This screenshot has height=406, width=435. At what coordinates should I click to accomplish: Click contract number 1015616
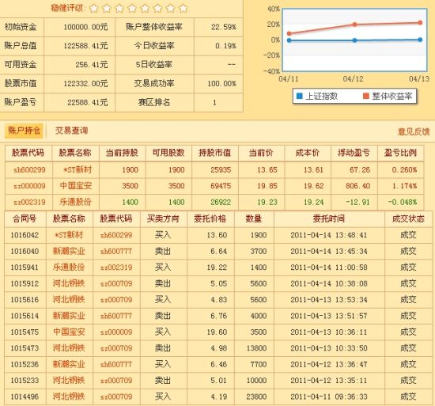click(x=25, y=300)
